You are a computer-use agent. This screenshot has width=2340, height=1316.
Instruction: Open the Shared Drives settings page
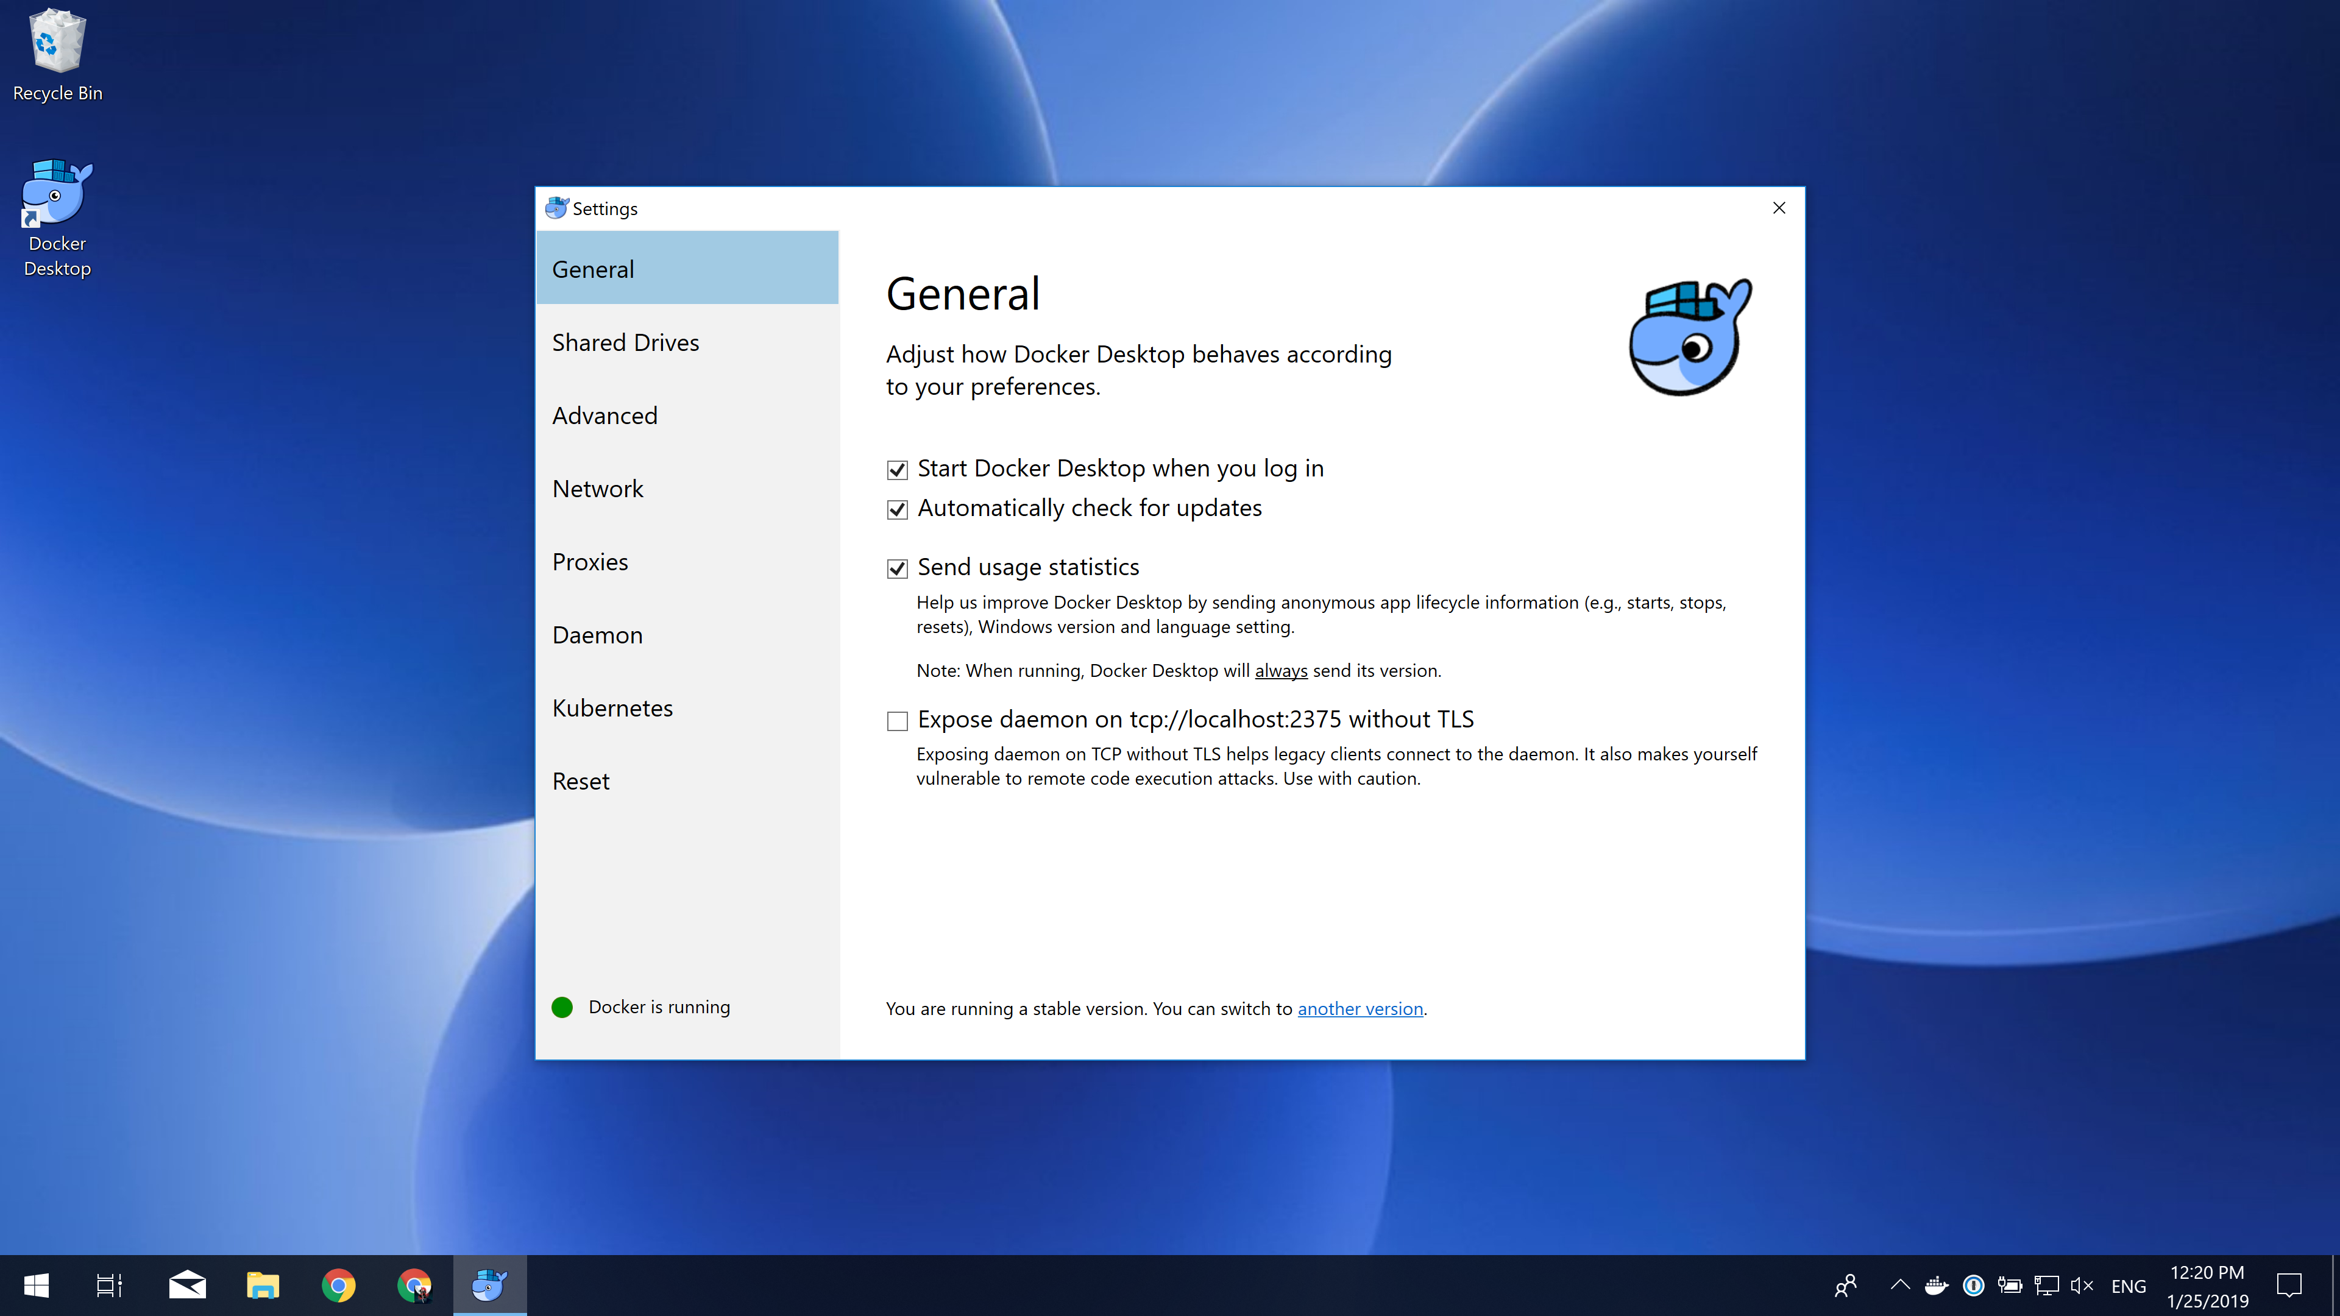click(625, 342)
